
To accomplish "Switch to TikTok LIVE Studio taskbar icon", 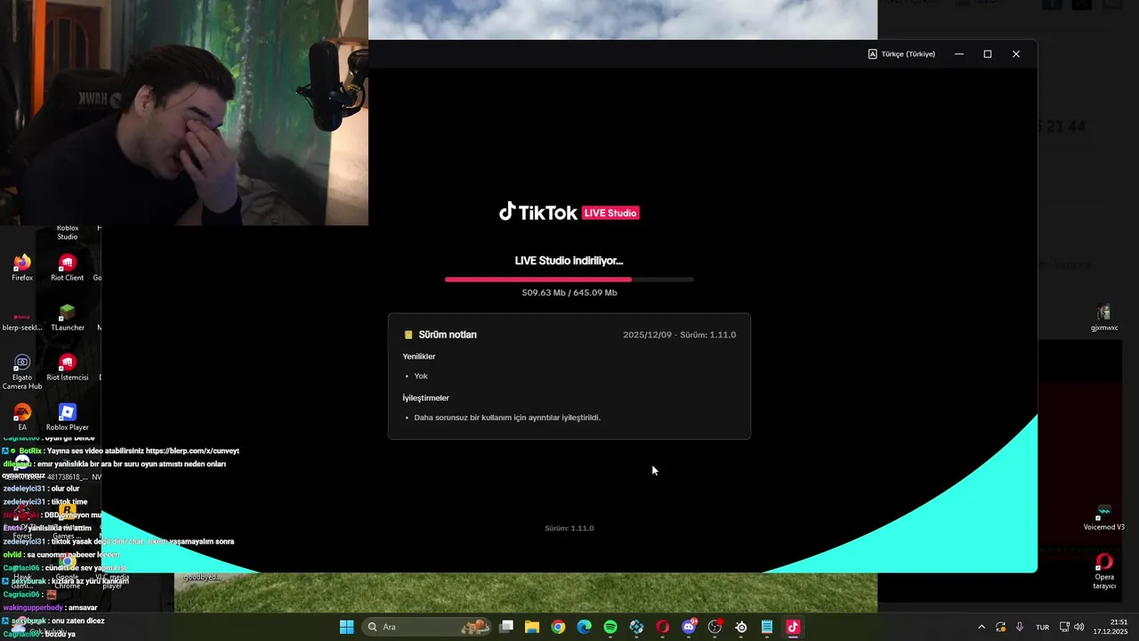I will point(793,627).
